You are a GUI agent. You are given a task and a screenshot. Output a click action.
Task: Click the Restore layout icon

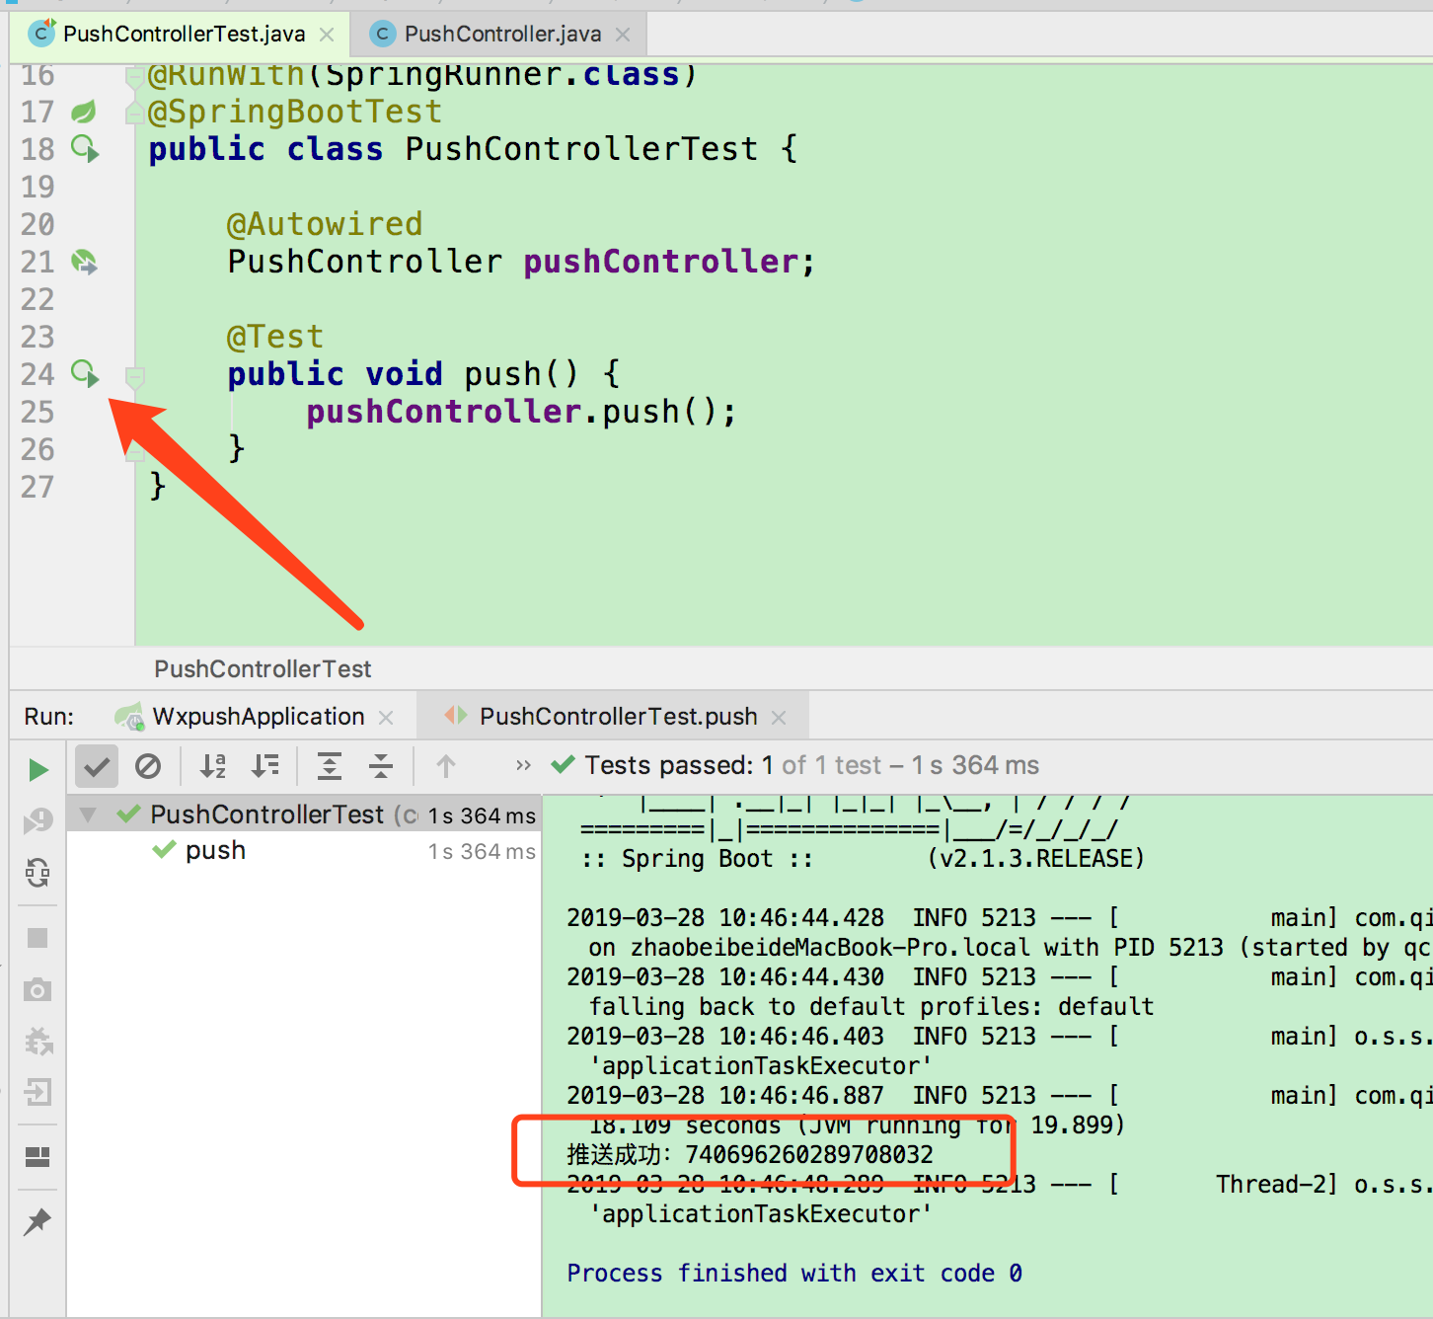(38, 1156)
